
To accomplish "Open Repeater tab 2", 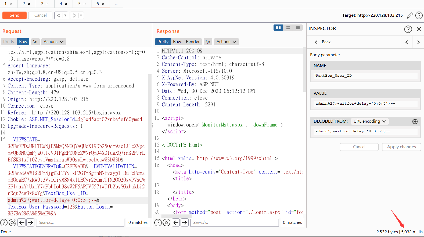I will (24, 4).
